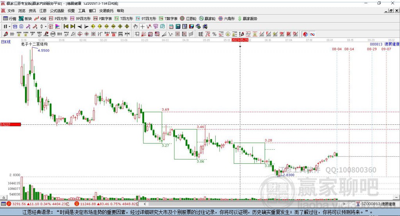Click SZ000813,德展健康 in status bar
Screen dimensions: 400x216
378,204
